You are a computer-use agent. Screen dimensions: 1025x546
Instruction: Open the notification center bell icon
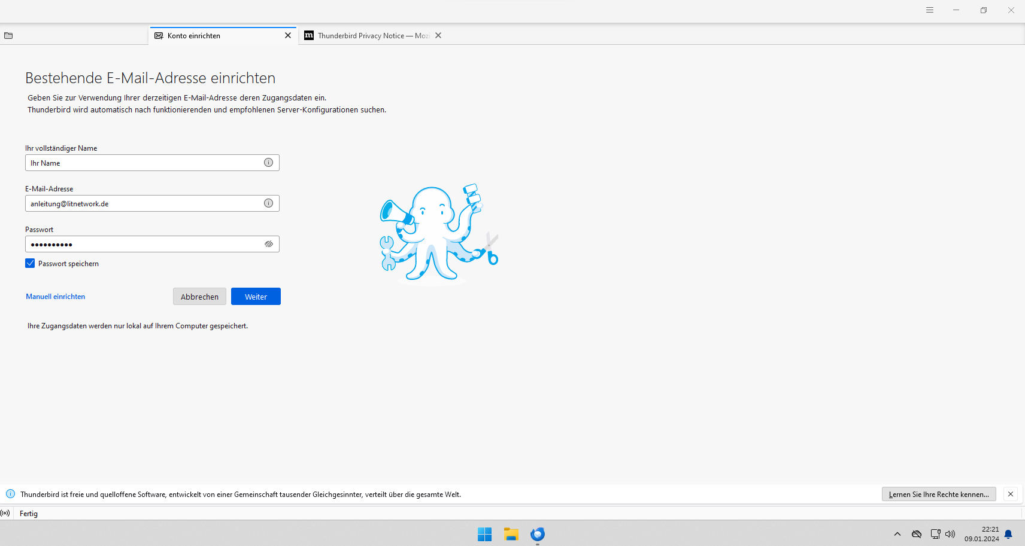point(1008,534)
